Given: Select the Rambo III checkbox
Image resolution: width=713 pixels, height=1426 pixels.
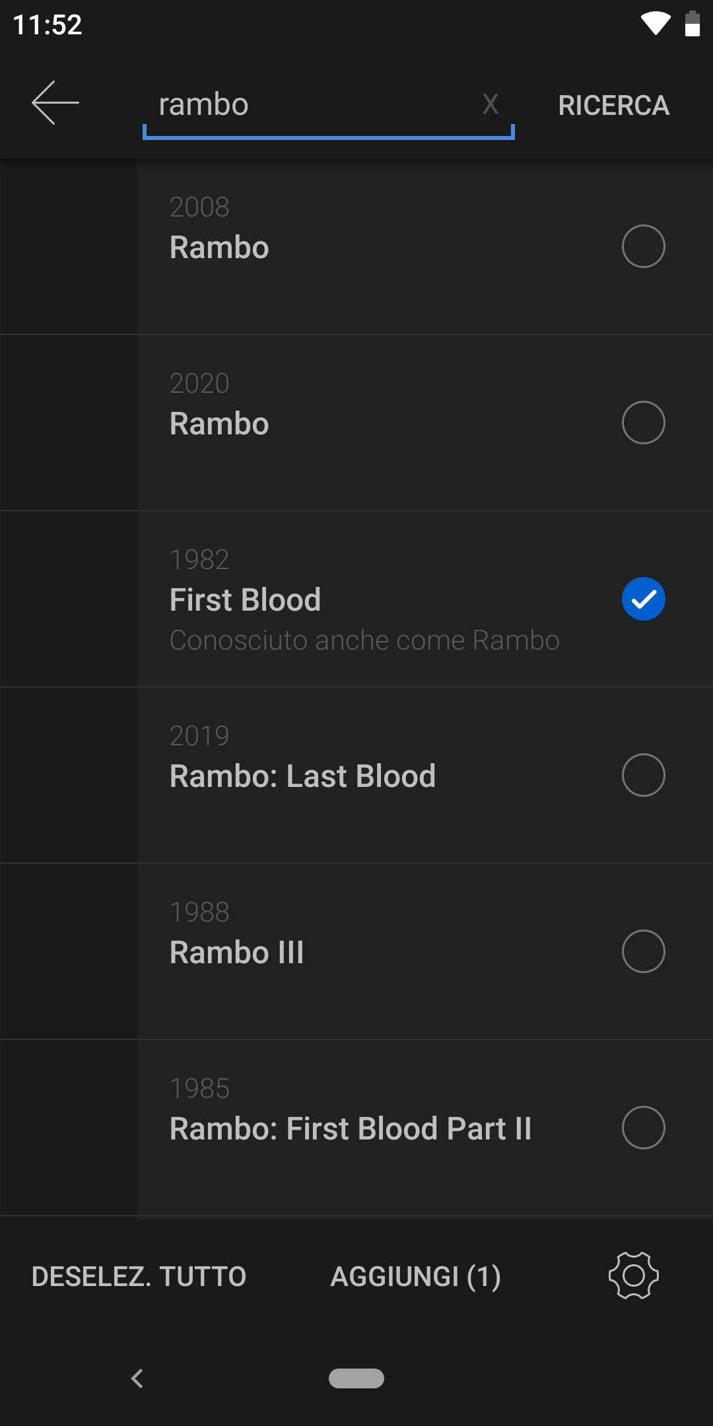Looking at the screenshot, I should pyautogui.click(x=643, y=951).
